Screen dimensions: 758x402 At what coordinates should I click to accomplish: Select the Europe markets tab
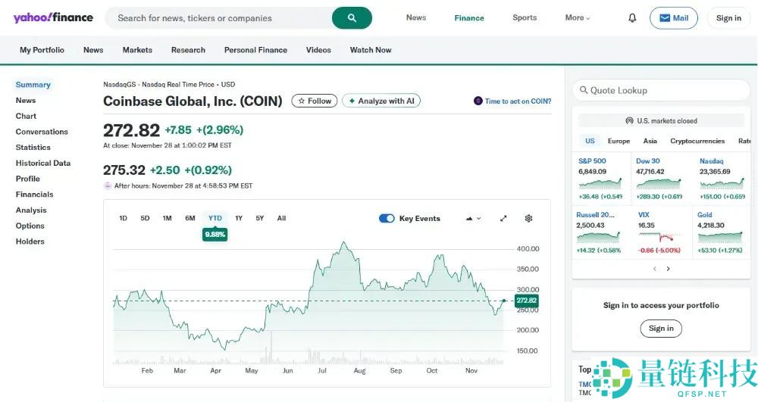click(x=619, y=141)
